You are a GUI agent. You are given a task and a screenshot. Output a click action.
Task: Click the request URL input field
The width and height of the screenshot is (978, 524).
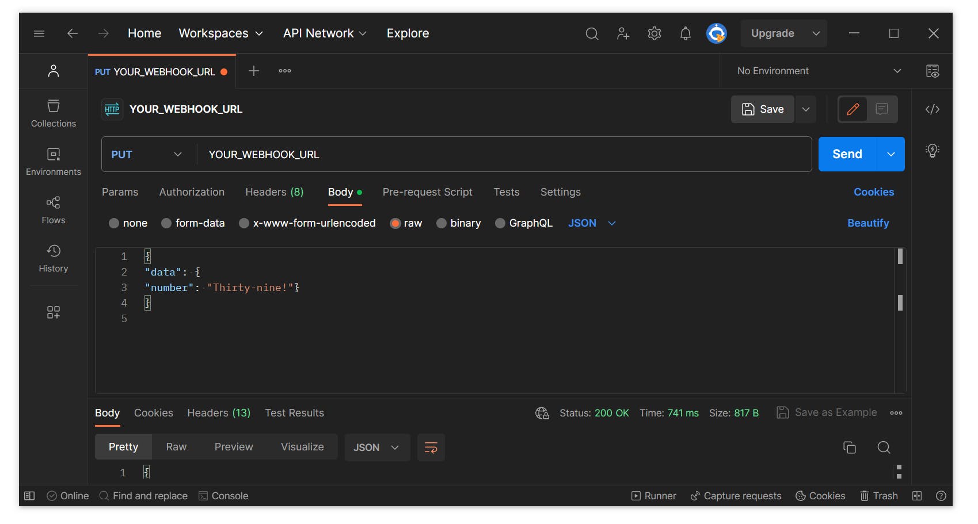(504, 154)
